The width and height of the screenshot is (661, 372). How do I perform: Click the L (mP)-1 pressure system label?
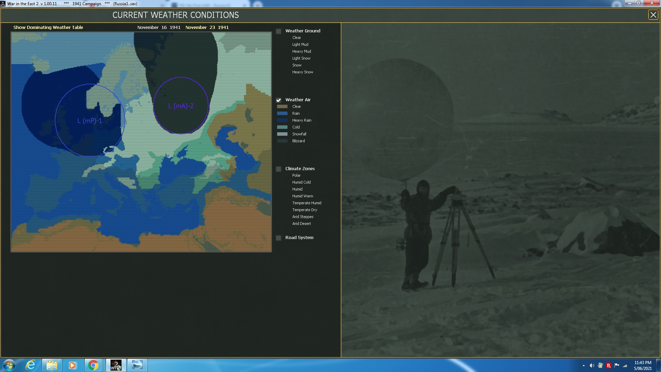tap(90, 121)
